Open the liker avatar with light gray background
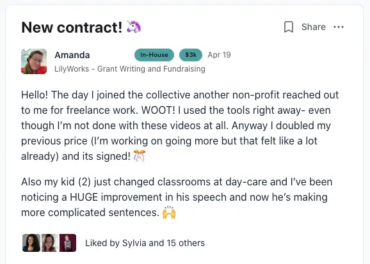Image resolution: width=370 pixels, height=264 pixels. (x=49, y=243)
